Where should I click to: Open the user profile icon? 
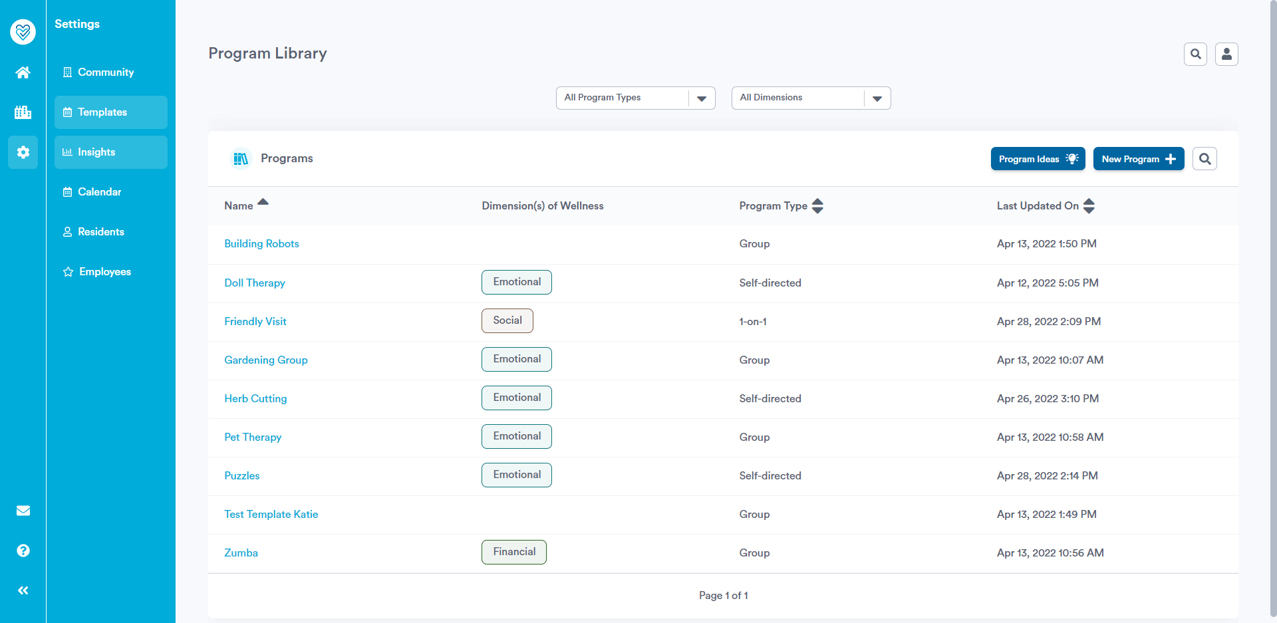tap(1226, 54)
